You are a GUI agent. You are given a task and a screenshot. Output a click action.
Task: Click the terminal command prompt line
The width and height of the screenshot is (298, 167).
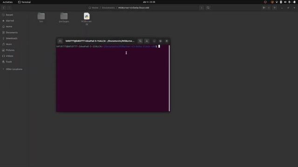(x=108, y=46)
